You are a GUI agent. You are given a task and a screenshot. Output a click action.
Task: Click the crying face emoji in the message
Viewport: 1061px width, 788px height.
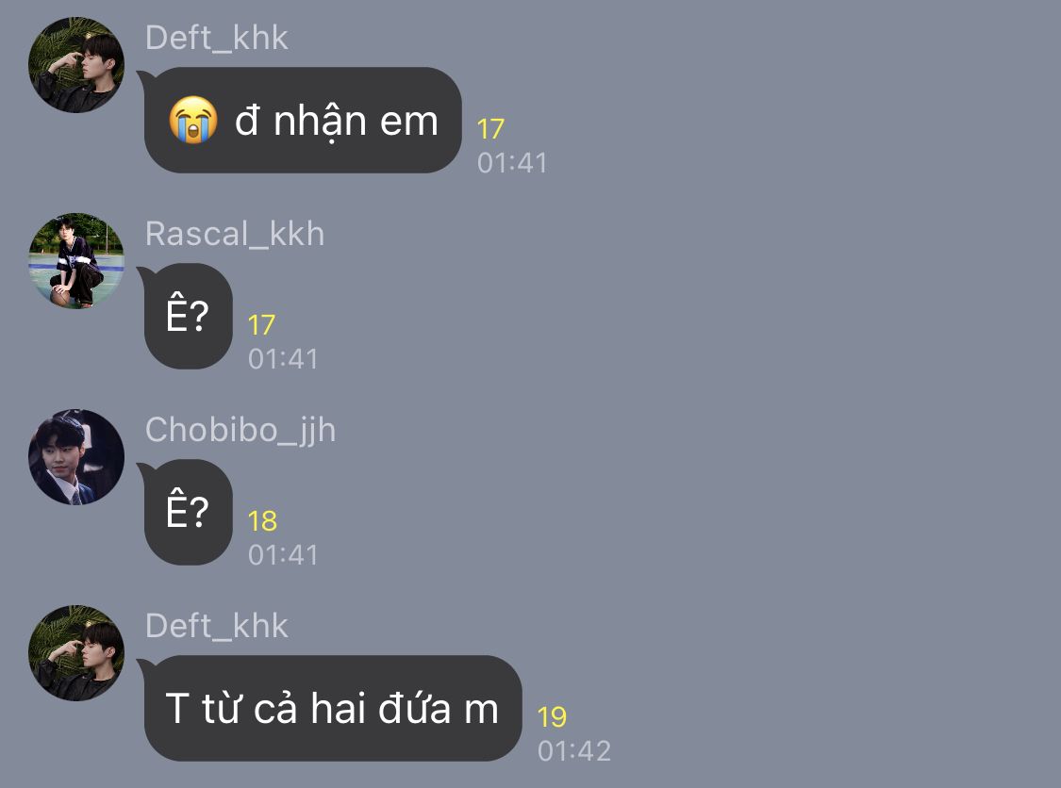point(193,120)
